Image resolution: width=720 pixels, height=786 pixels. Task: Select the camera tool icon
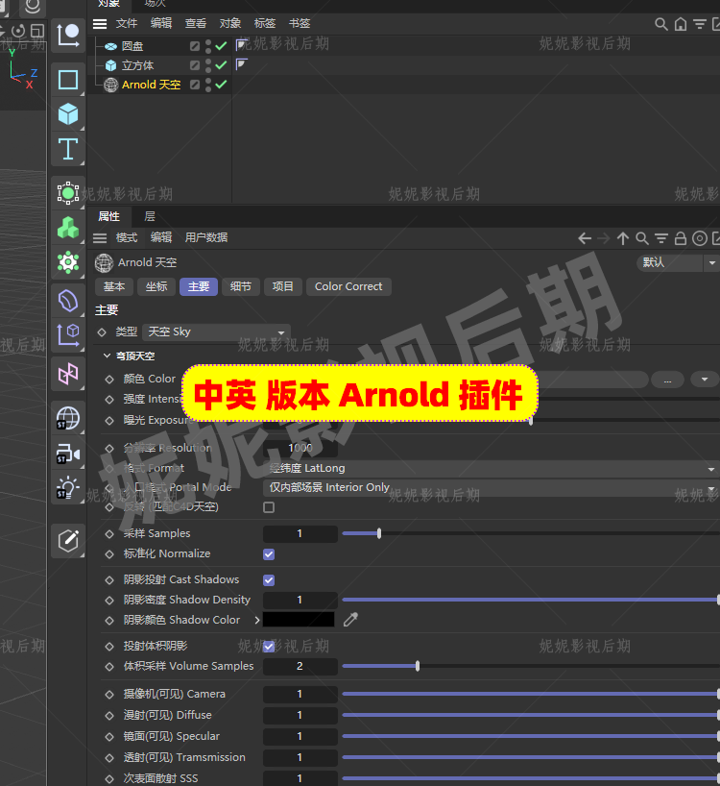[x=68, y=454]
